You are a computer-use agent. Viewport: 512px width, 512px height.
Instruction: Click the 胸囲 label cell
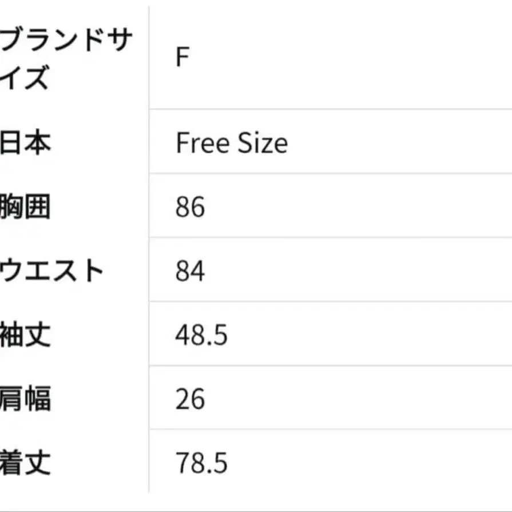tap(26, 207)
